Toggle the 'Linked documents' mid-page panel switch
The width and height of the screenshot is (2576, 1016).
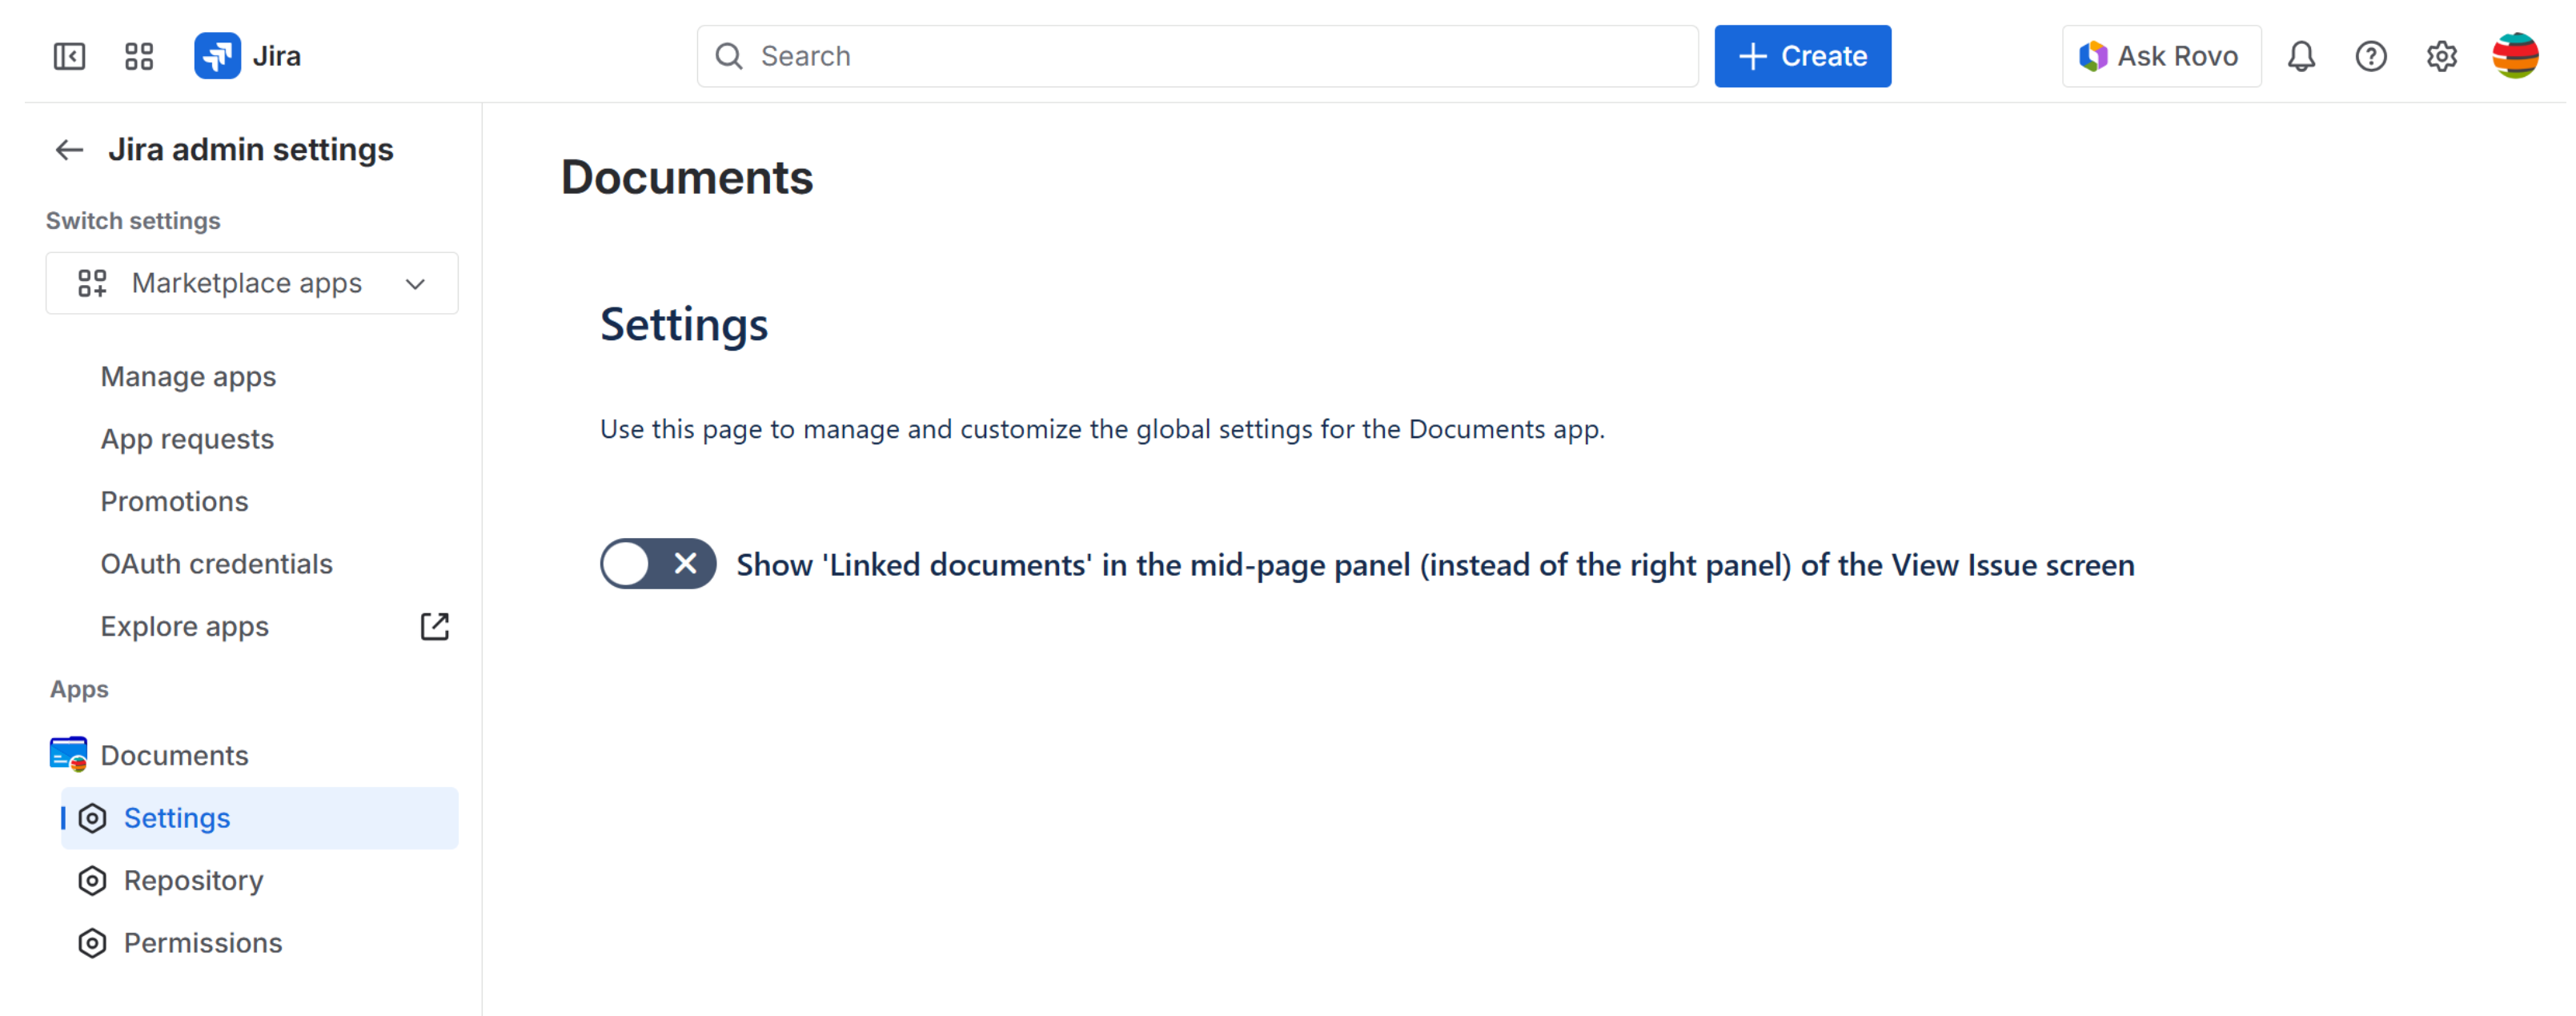[x=657, y=564]
